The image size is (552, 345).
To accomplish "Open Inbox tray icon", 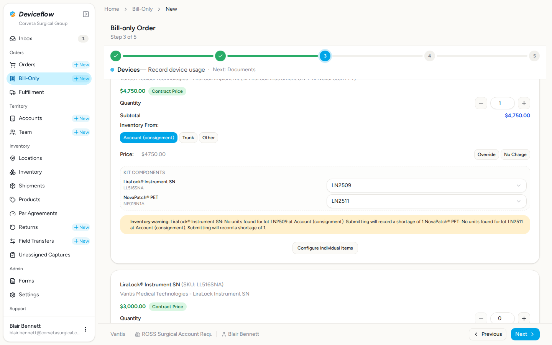I will 13,39.
